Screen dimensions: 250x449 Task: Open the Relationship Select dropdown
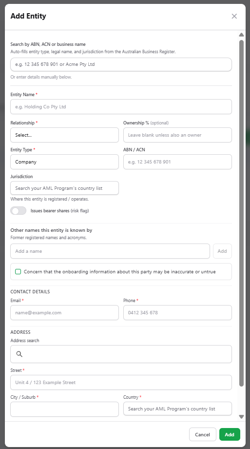65,135
